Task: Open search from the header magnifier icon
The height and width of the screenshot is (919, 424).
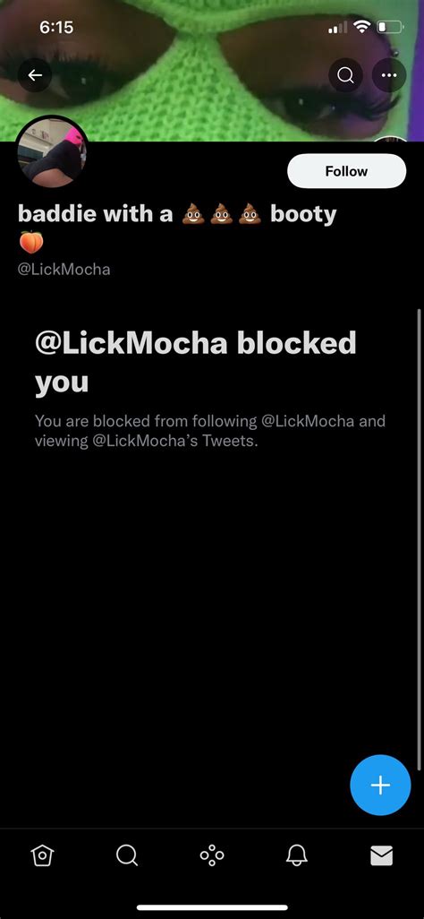Action: tap(345, 75)
